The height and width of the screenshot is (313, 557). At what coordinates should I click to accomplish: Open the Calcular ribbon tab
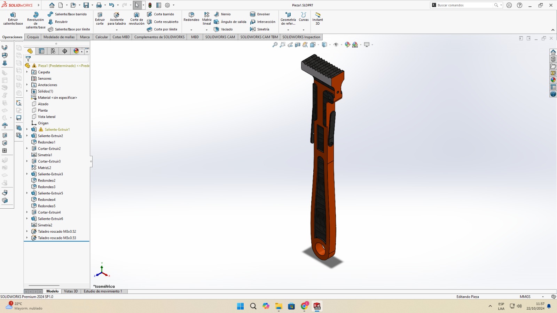pos(102,37)
